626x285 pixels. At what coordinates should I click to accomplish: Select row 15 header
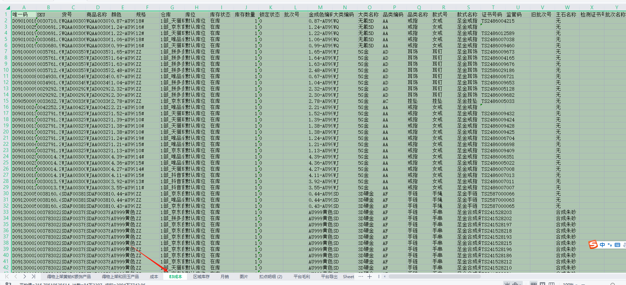(x=6, y=101)
